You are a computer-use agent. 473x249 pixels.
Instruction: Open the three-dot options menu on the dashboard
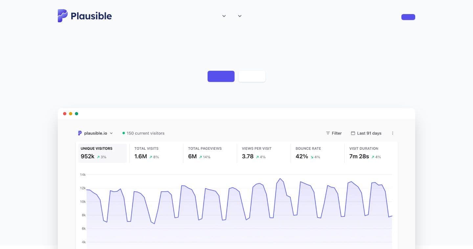(393, 133)
